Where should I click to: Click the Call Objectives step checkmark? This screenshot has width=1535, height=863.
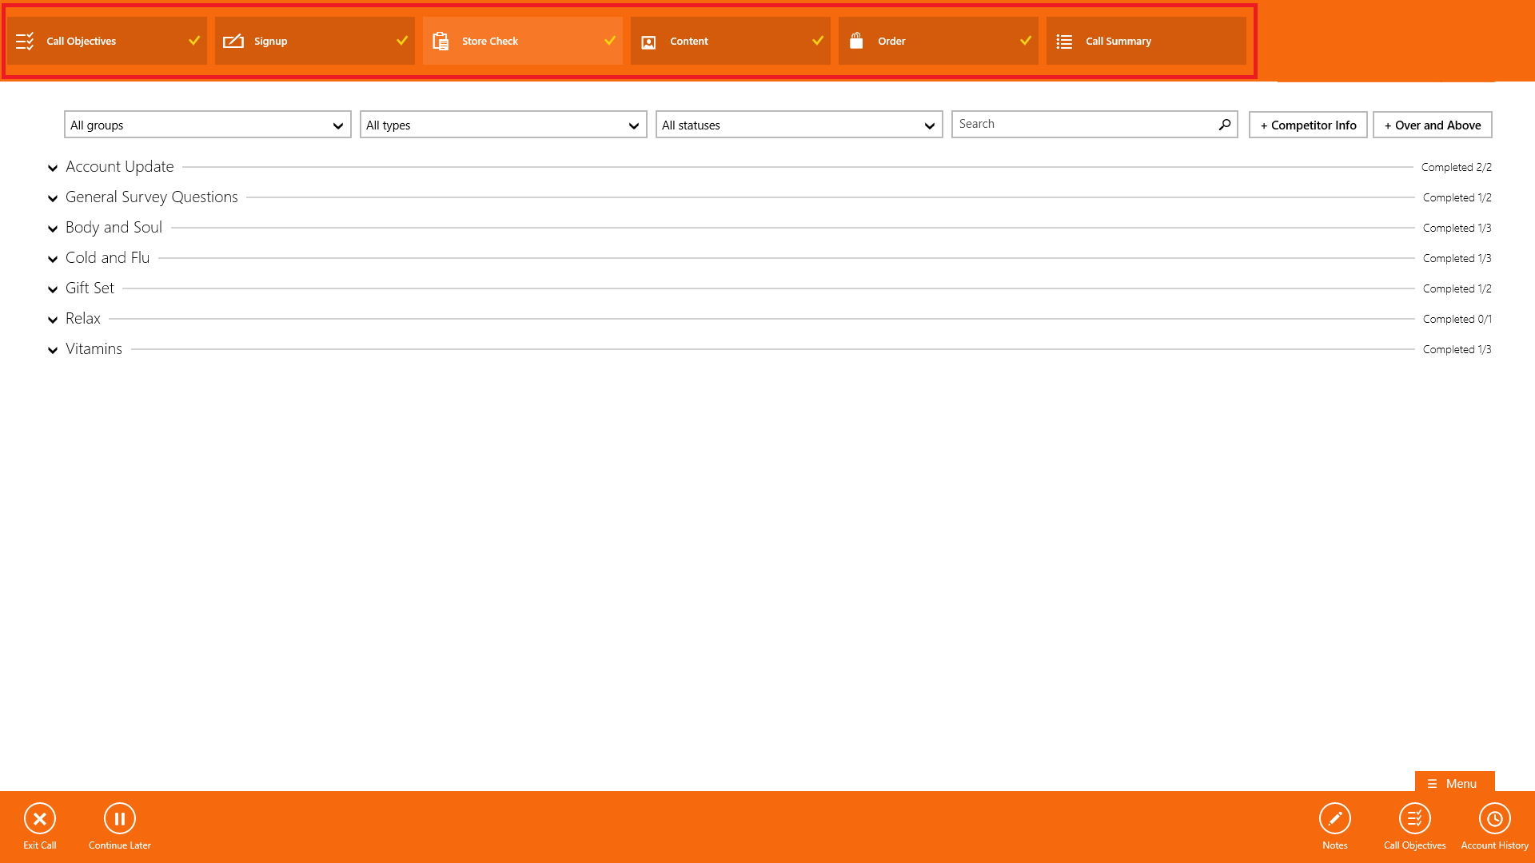(x=194, y=41)
